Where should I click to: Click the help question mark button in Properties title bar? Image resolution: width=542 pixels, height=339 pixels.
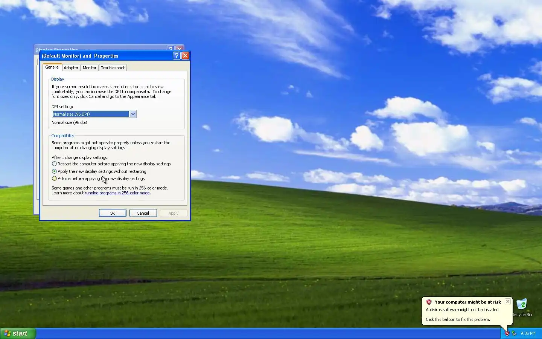coord(176,56)
